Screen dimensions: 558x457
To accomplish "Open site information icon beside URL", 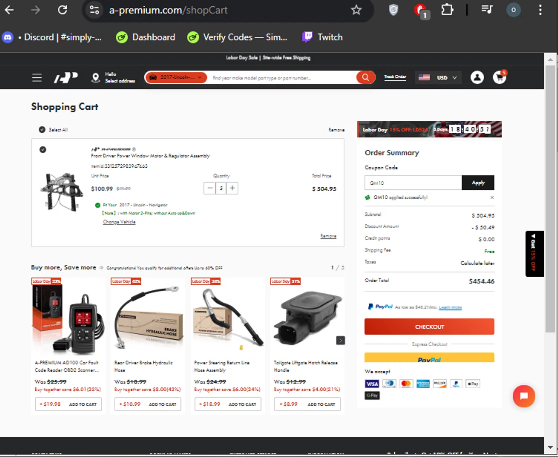I will [x=94, y=10].
